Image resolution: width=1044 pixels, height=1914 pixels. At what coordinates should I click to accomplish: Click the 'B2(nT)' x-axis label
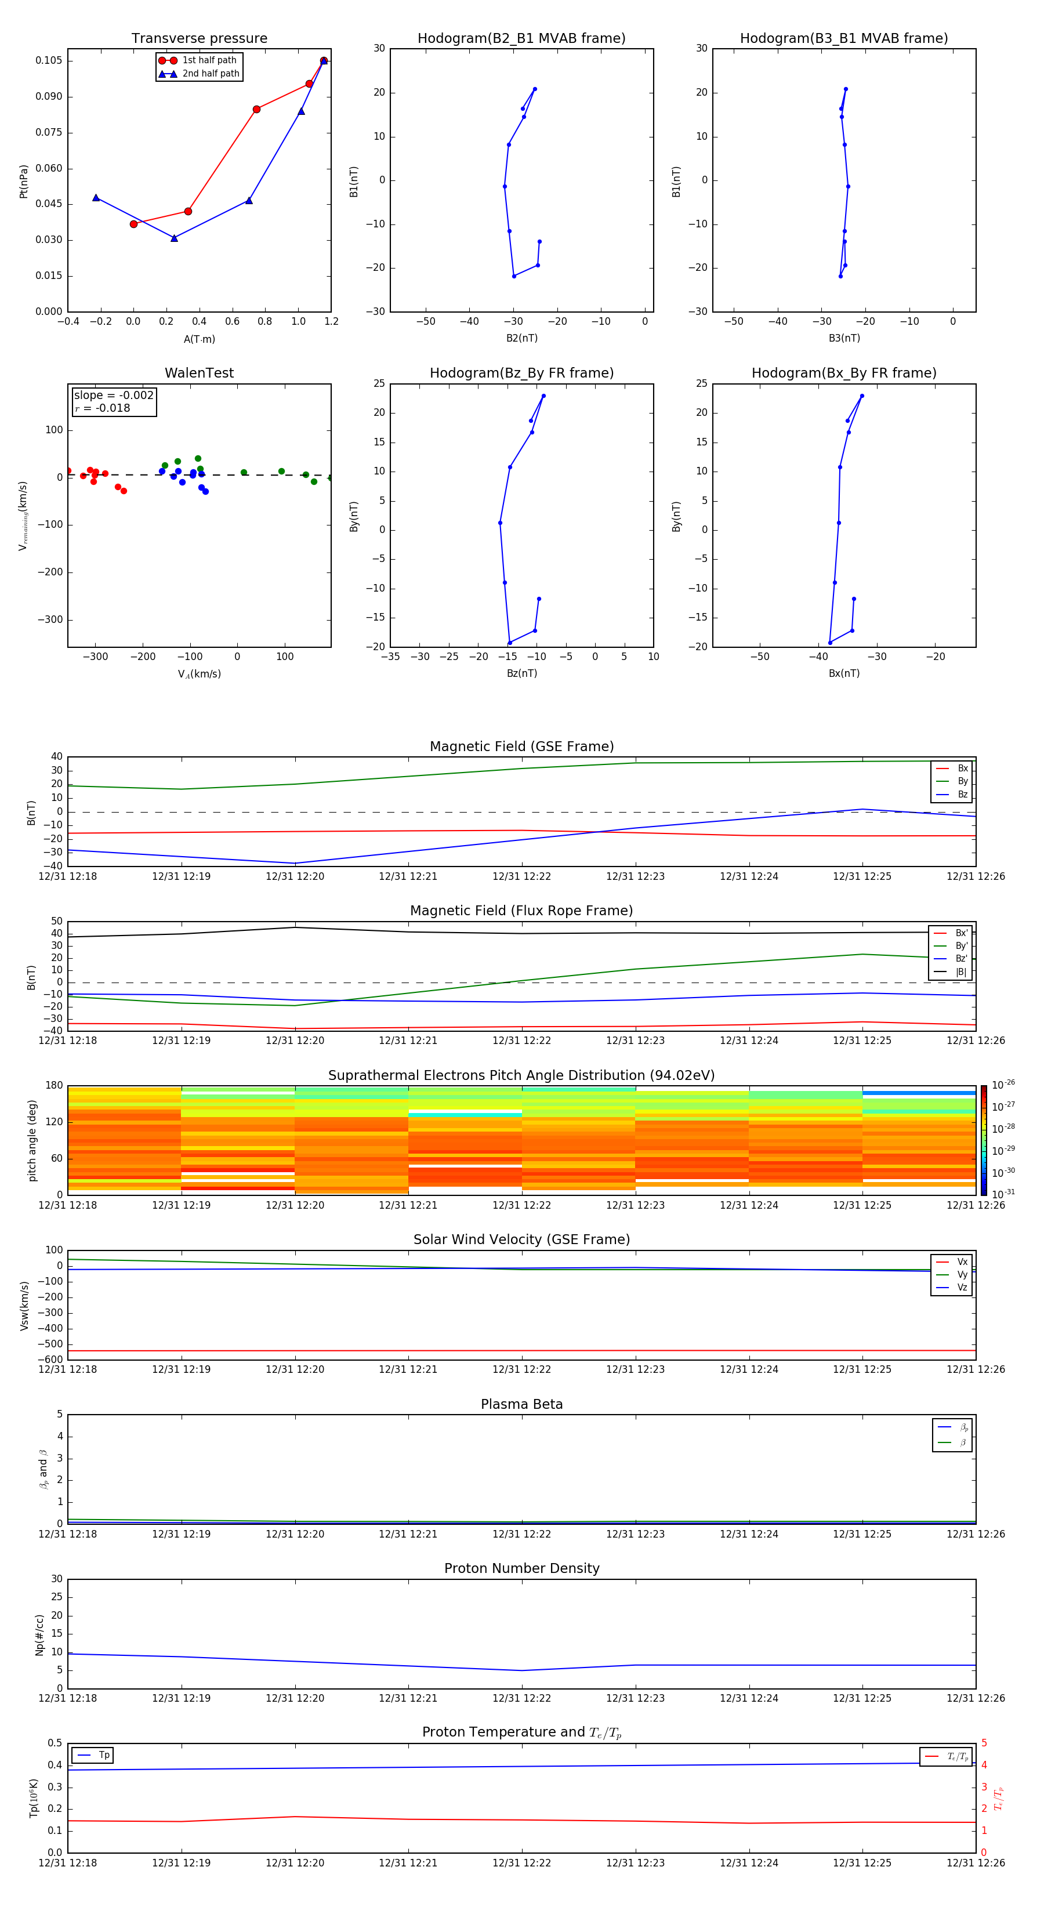click(x=521, y=338)
